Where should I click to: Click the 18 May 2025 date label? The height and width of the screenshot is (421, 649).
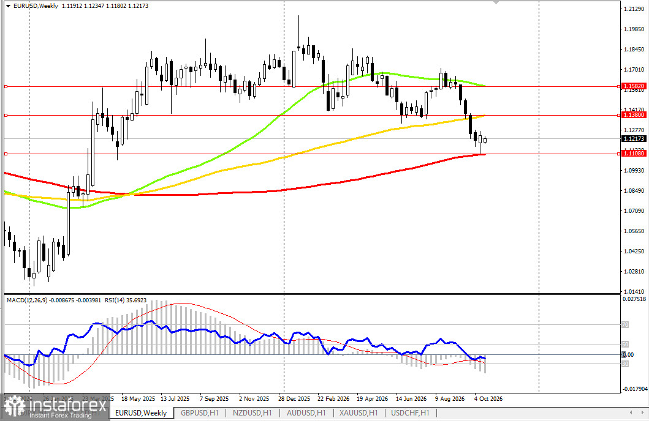[138, 399]
